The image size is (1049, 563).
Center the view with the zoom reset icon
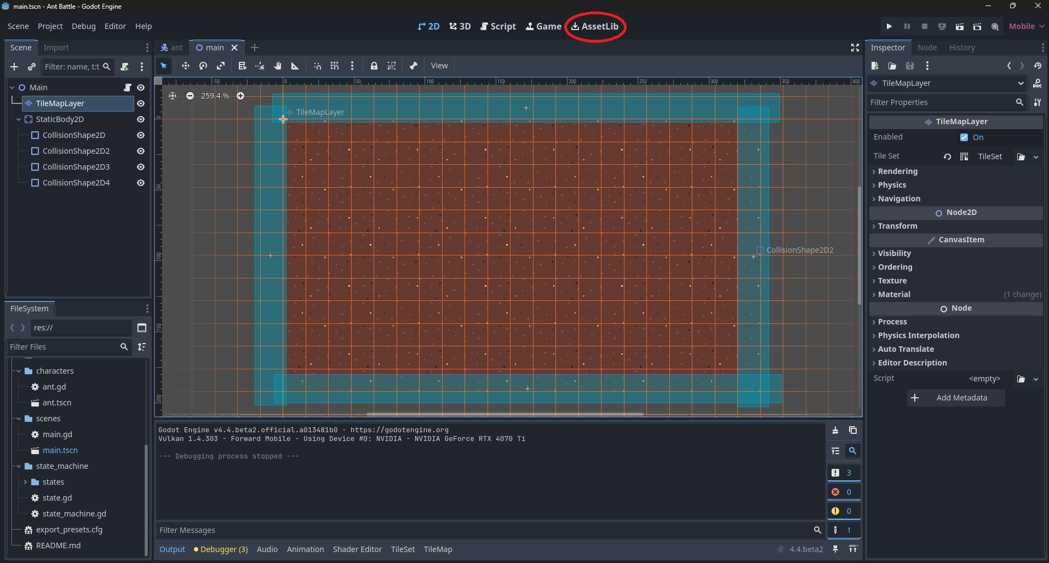click(173, 96)
